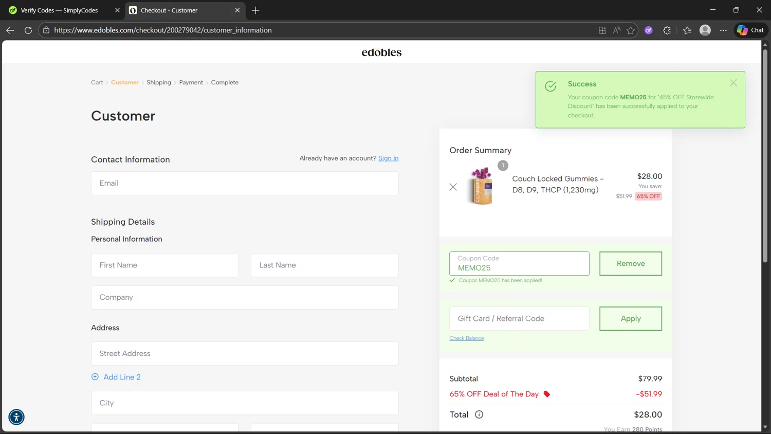Screen dimensions: 771x434
Task: Open favorites list icon
Action: pyautogui.click(x=687, y=30)
